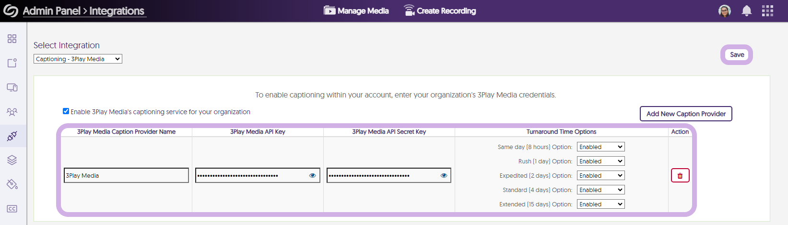This screenshot has width=788, height=225.
Task: Click the 3Play Media Caption Provider Name header
Action: (126, 132)
